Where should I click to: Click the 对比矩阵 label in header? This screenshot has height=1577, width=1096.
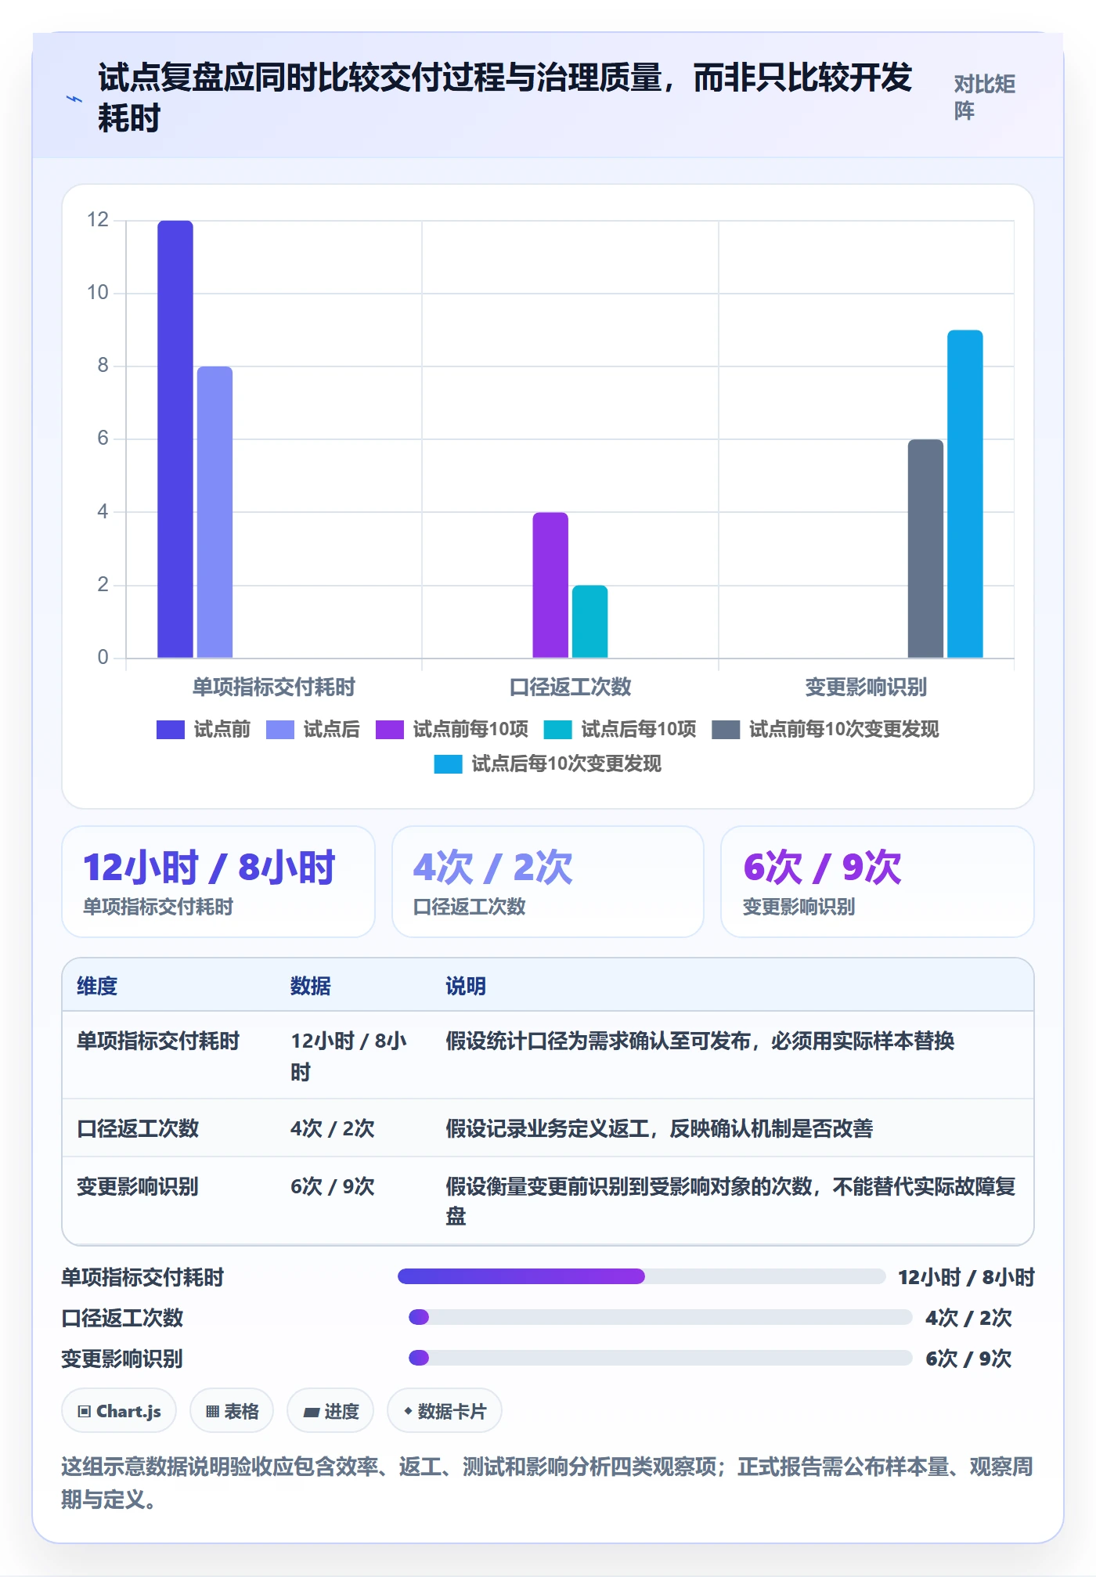pos(984,97)
